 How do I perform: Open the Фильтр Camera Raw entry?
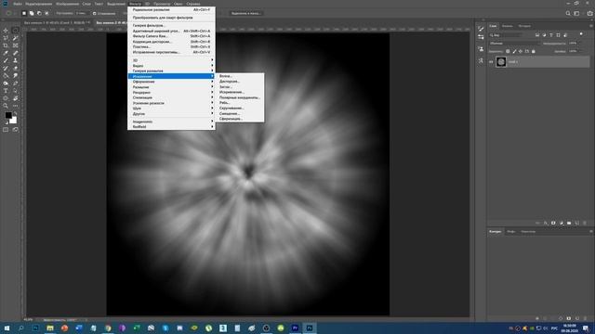pyautogui.click(x=171, y=36)
